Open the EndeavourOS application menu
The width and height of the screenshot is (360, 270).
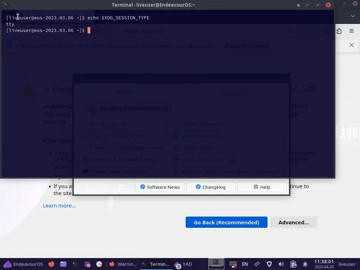23,264
